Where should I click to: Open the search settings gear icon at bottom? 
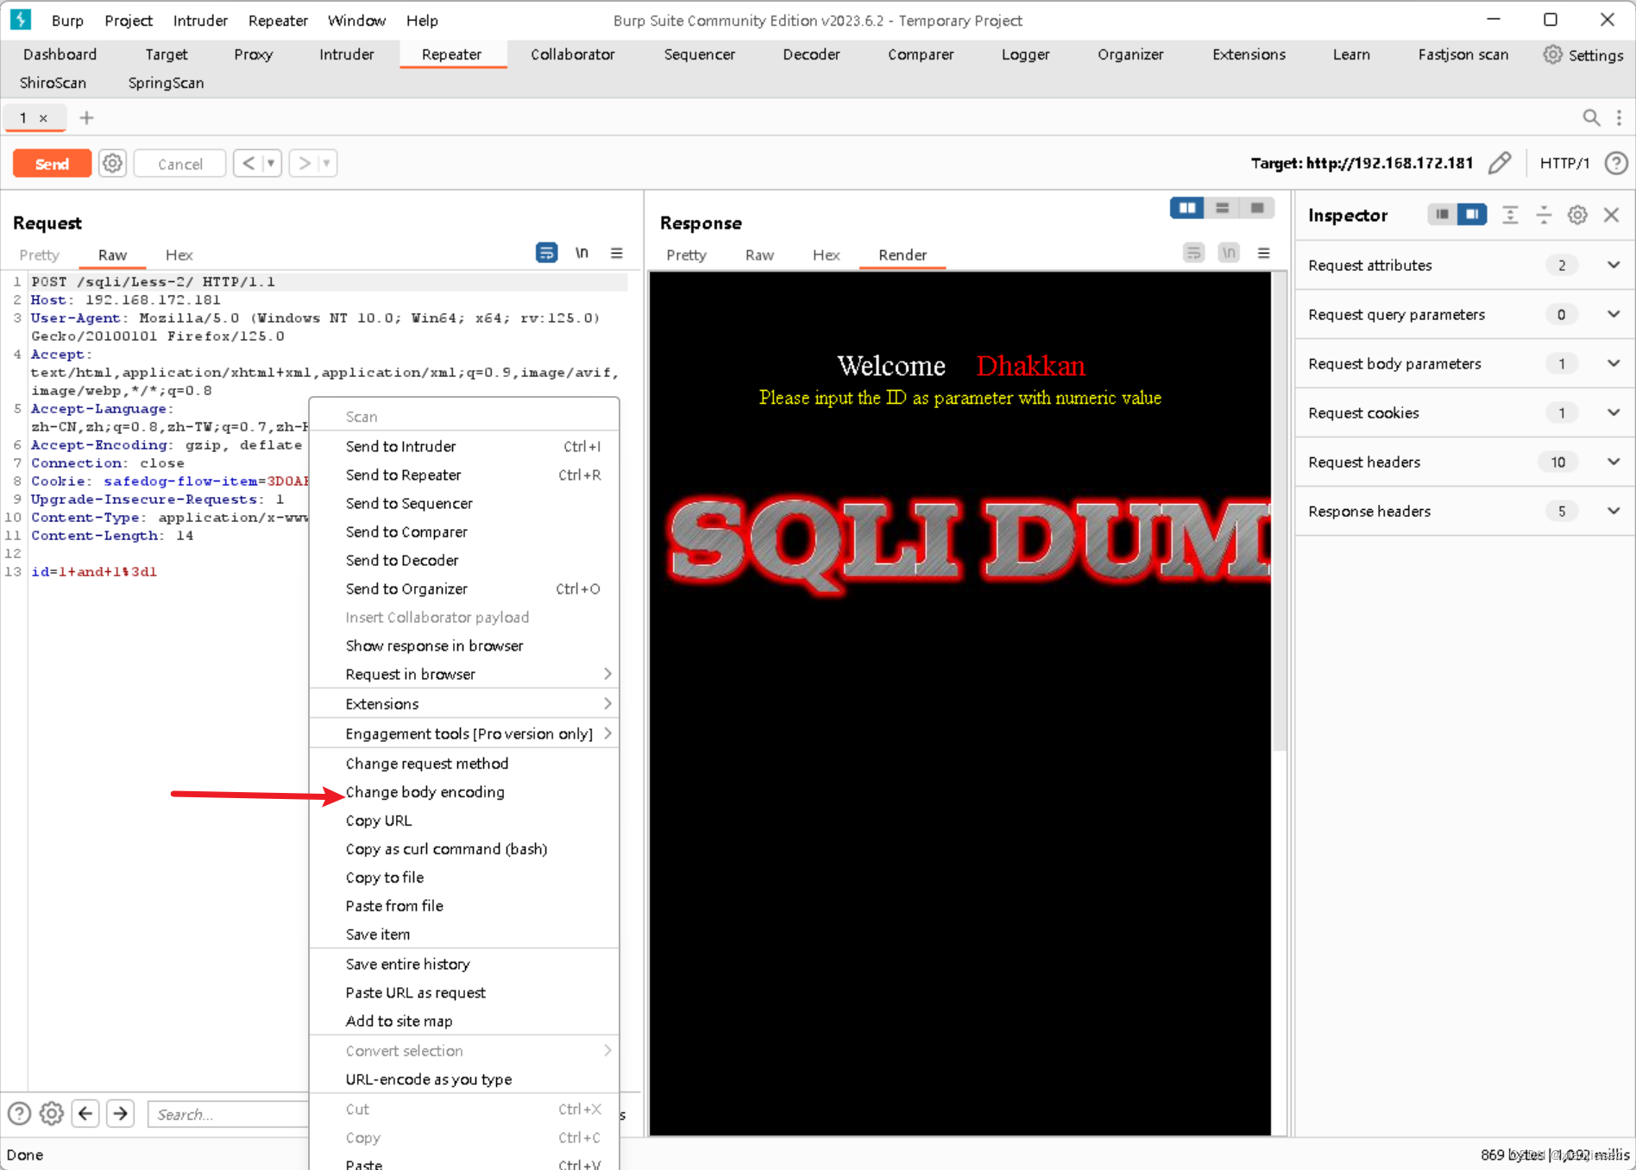(52, 1114)
